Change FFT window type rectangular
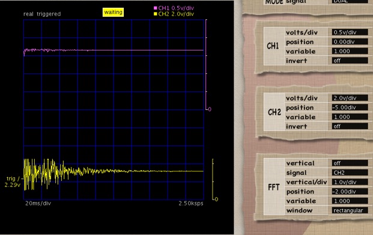This screenshot has width=373, height=235. [350, 210]
